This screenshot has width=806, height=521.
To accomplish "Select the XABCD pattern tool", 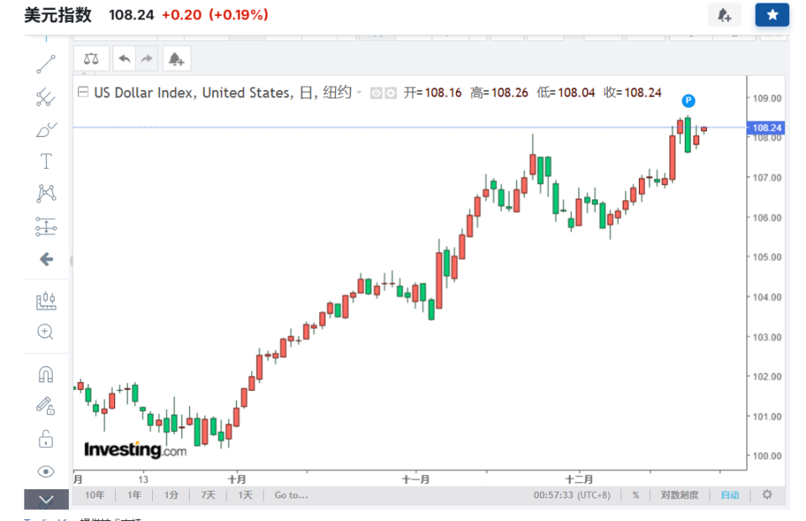I will click(45, 194).
